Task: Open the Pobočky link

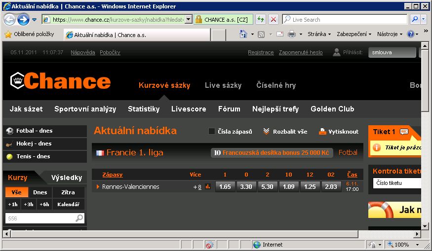Action: pos(110,52)
